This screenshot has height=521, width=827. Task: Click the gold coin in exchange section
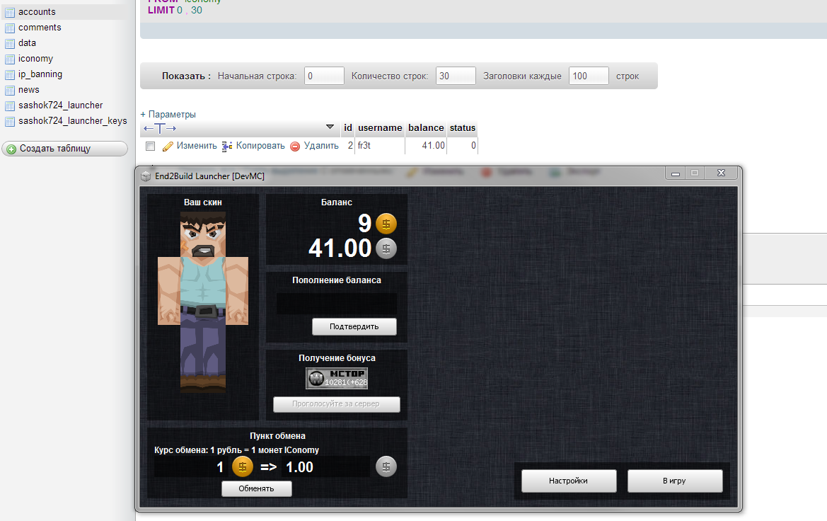pos(243,466)
